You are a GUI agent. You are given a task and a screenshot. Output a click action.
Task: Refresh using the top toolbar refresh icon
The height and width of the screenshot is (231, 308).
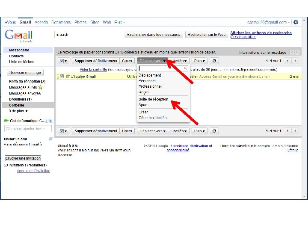tap(214, 61)
